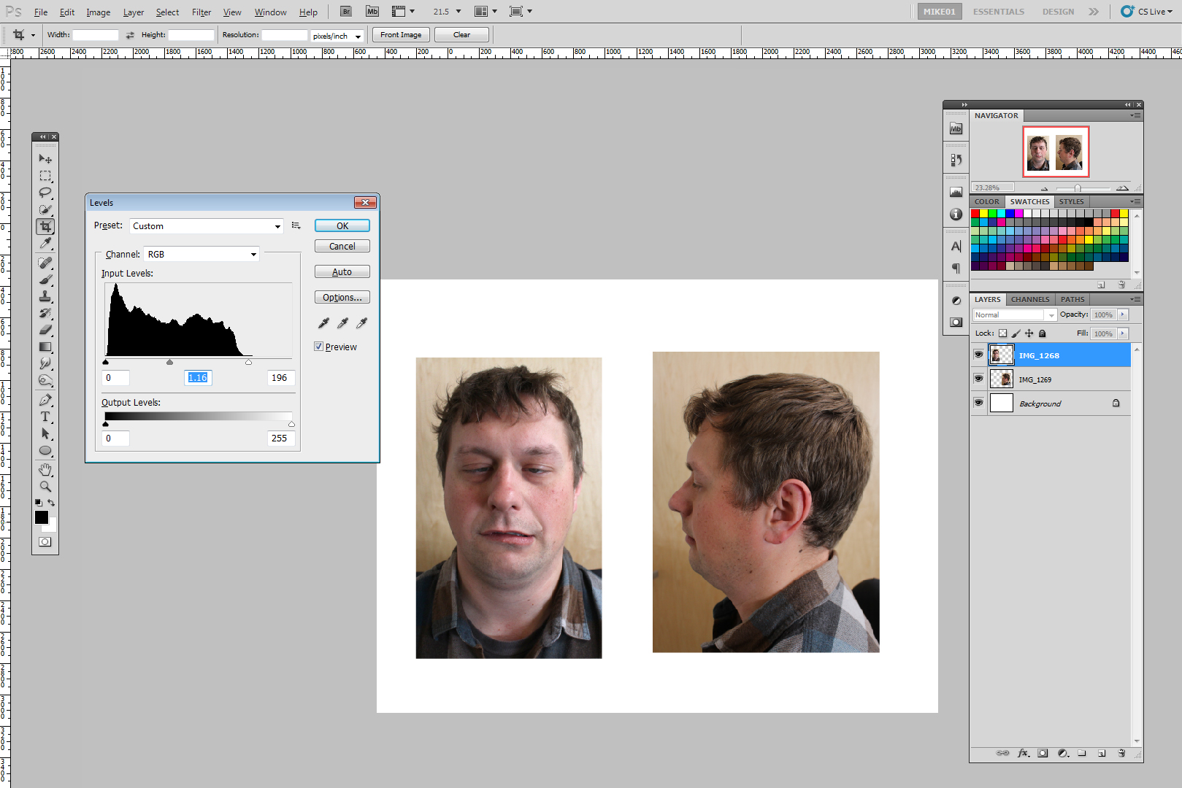Screen dimensions: 1182x788
Task: Click the delete layer trash icon
Action: coord(1121,753)
